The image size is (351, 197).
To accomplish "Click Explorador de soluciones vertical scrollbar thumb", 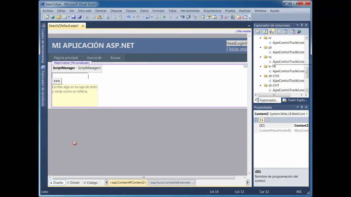I will click(x=306, y=73).
